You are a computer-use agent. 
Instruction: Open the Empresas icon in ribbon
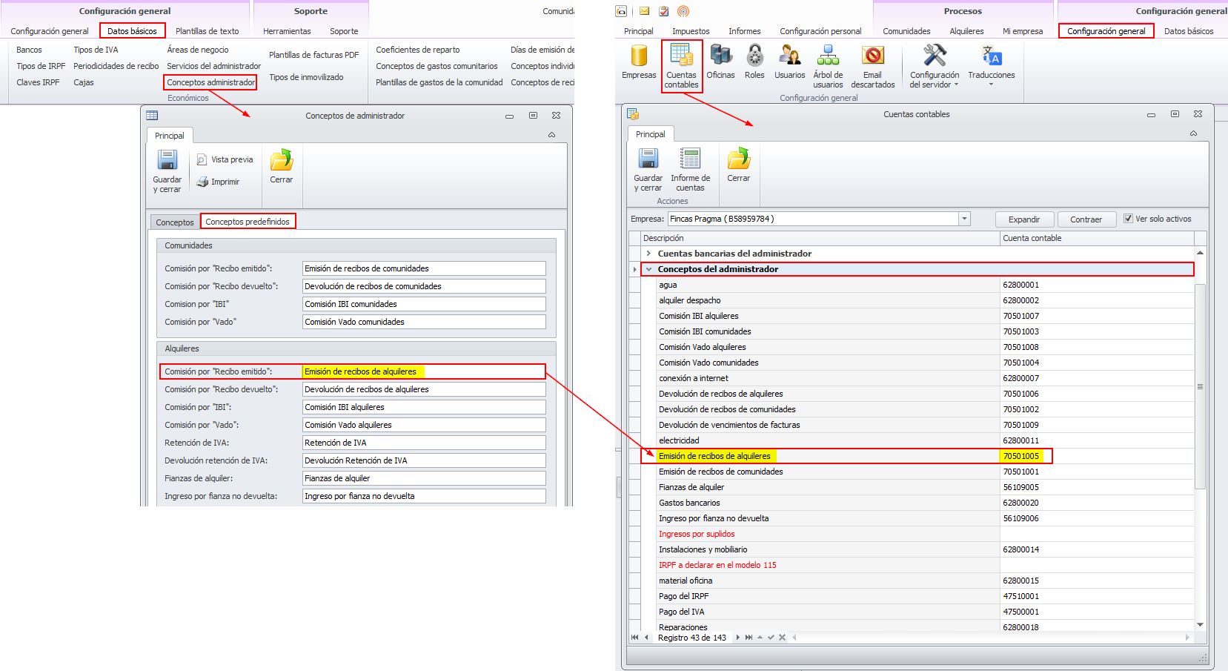pyautogui.click(x=639, y=62)
